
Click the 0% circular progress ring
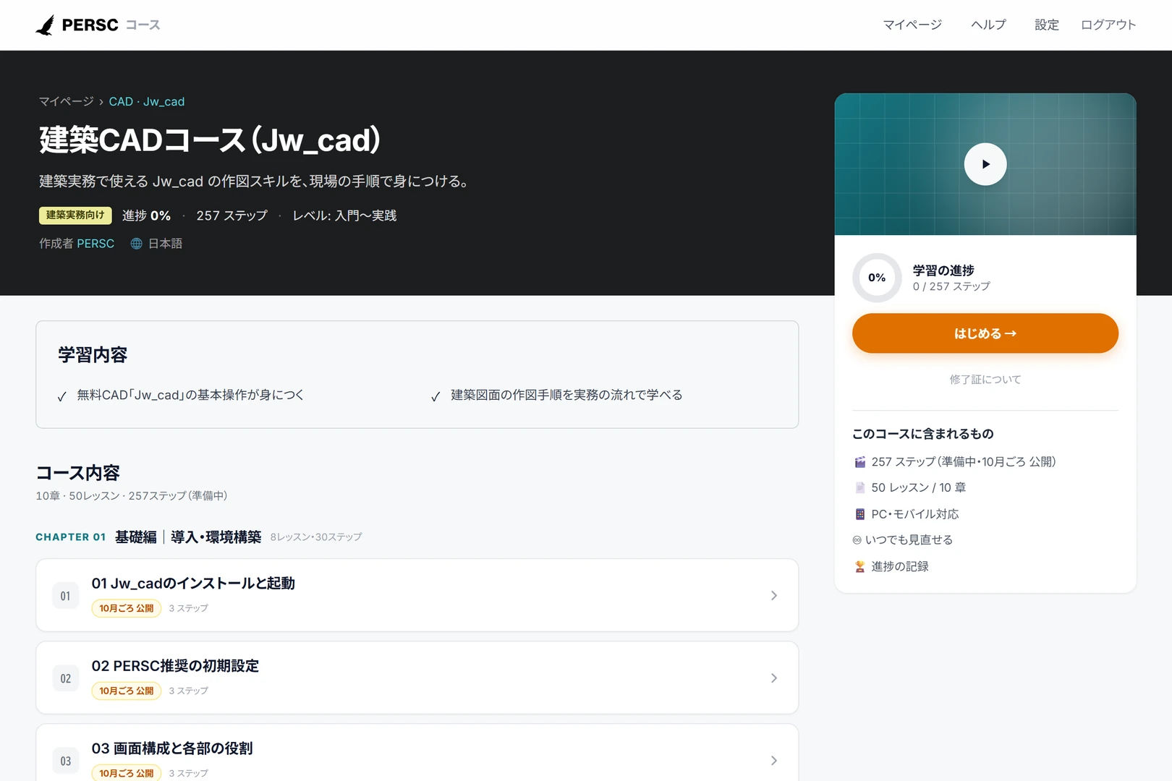coord(877,278)
